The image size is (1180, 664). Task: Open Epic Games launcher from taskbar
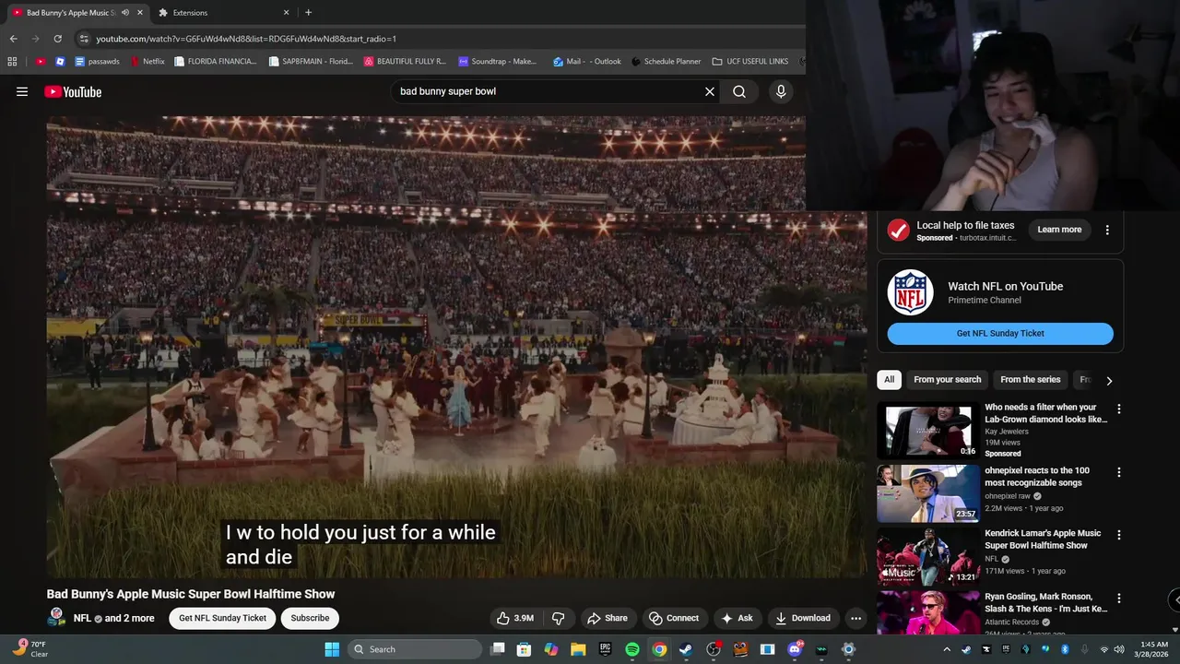pyautogui.click(x=606, y=649)
